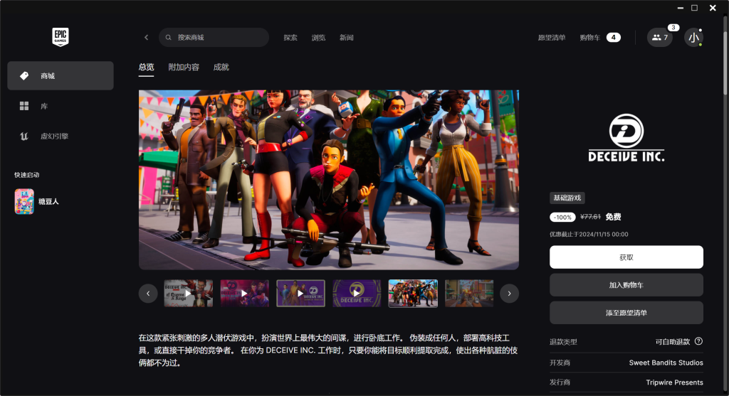Click the original price ¥77.61
Screen dimensions: 729x396
click(x=590, y=217)
